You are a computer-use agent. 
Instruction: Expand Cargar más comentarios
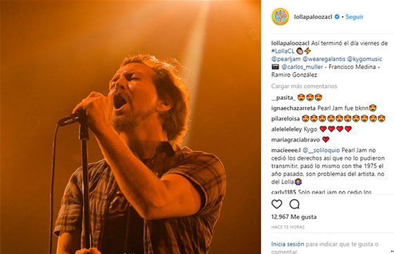tap(304, 86)
